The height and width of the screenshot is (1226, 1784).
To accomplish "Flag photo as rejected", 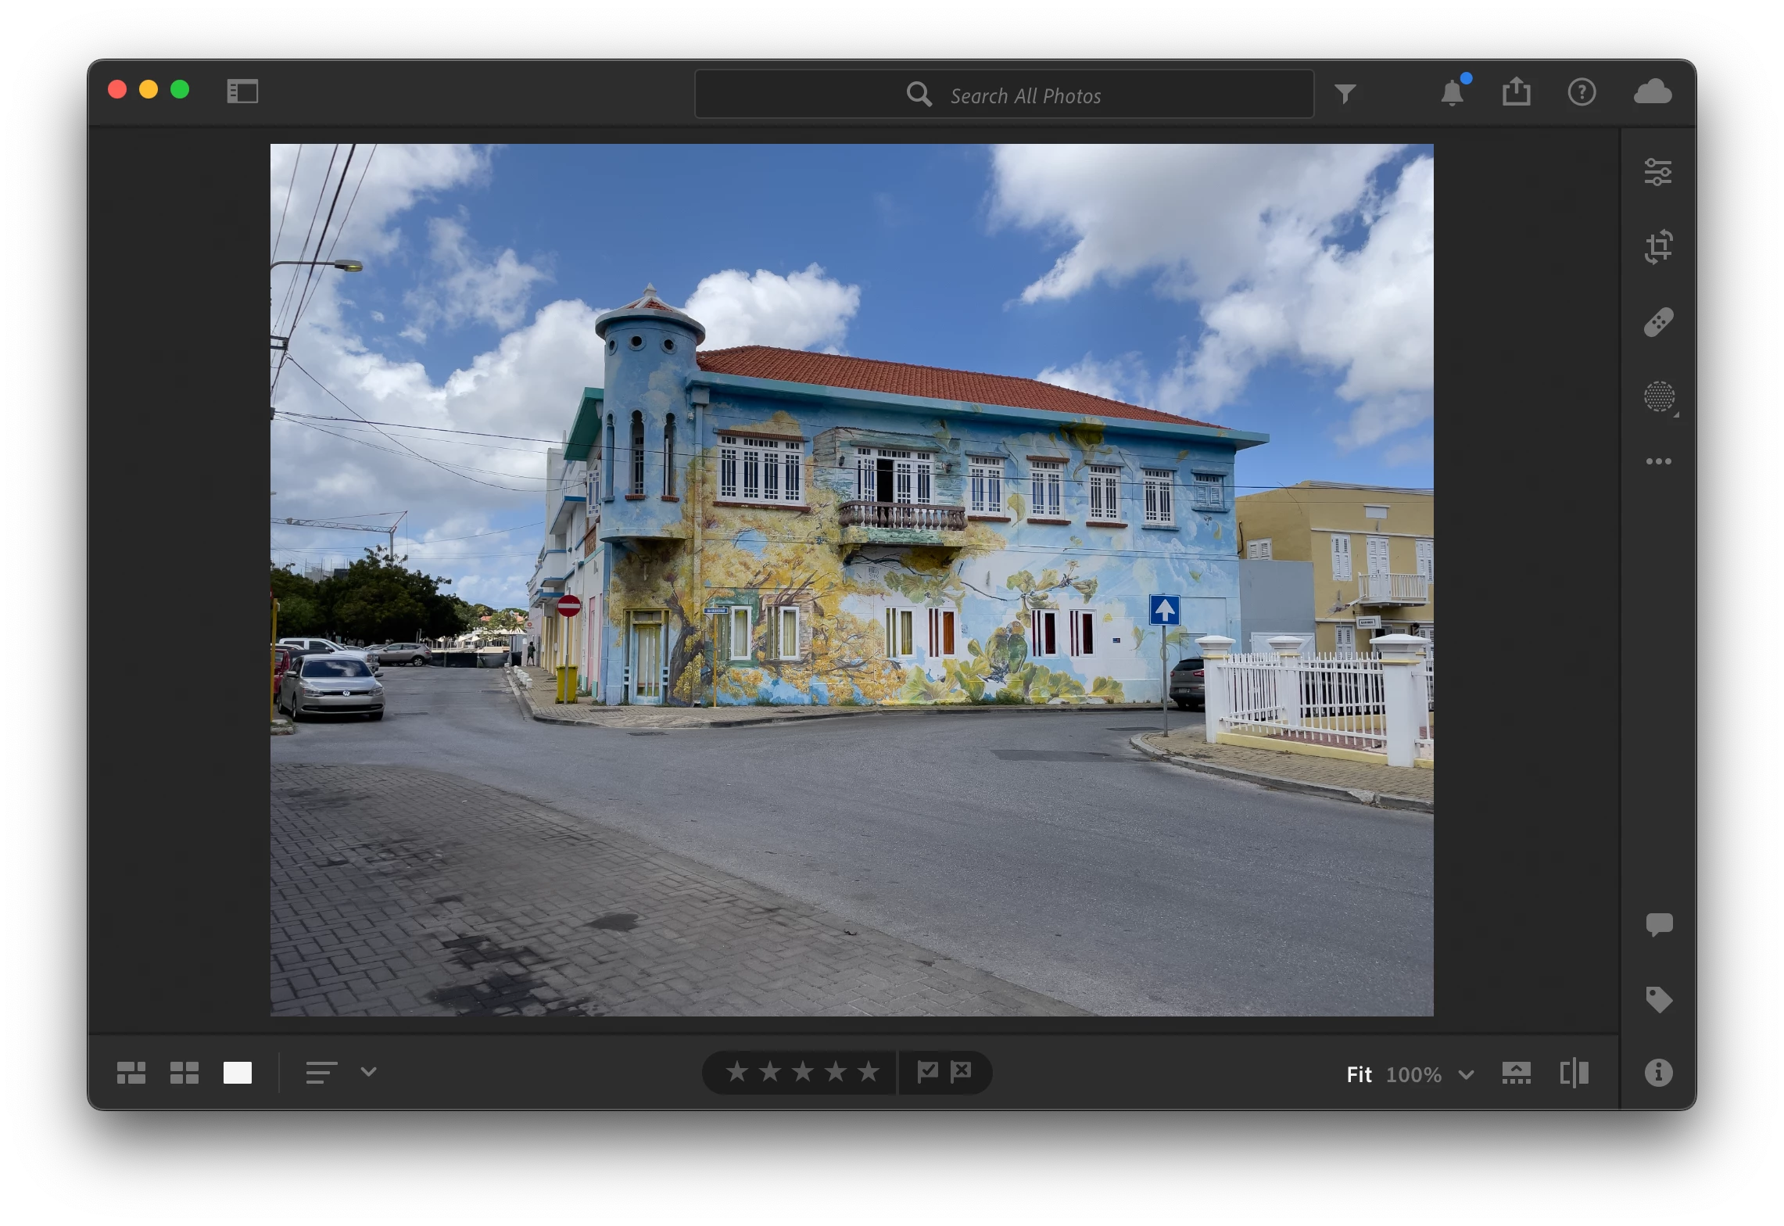I will pos(961,1071).
